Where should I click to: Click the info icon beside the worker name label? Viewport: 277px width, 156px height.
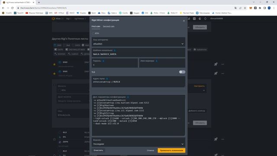[157, 61]
